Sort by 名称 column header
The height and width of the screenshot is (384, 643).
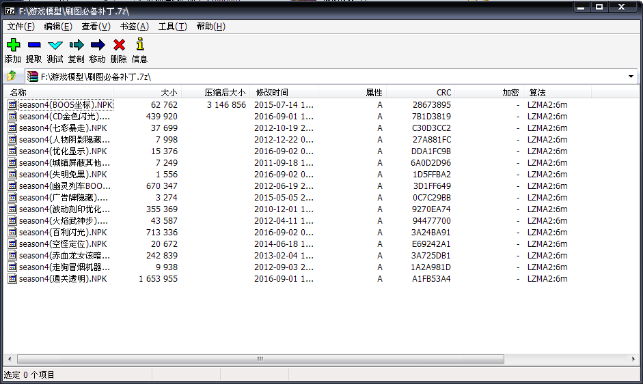(x=58, y=93)
